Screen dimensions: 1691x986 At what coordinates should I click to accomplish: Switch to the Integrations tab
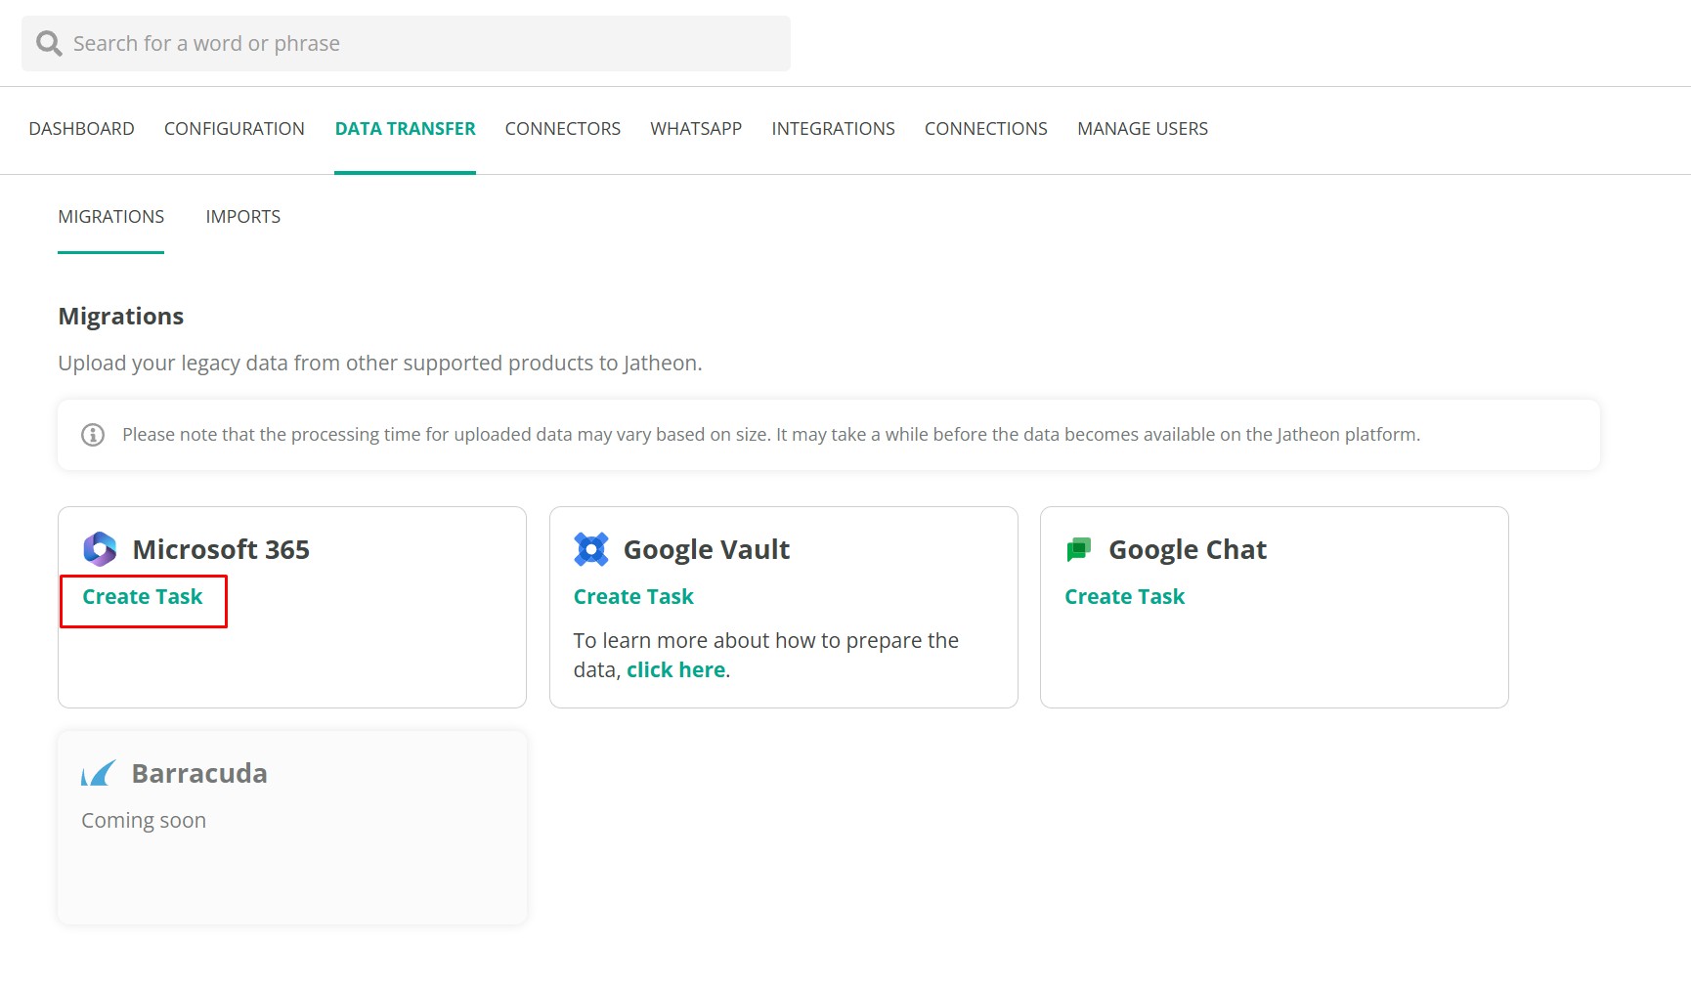point(833,129)
